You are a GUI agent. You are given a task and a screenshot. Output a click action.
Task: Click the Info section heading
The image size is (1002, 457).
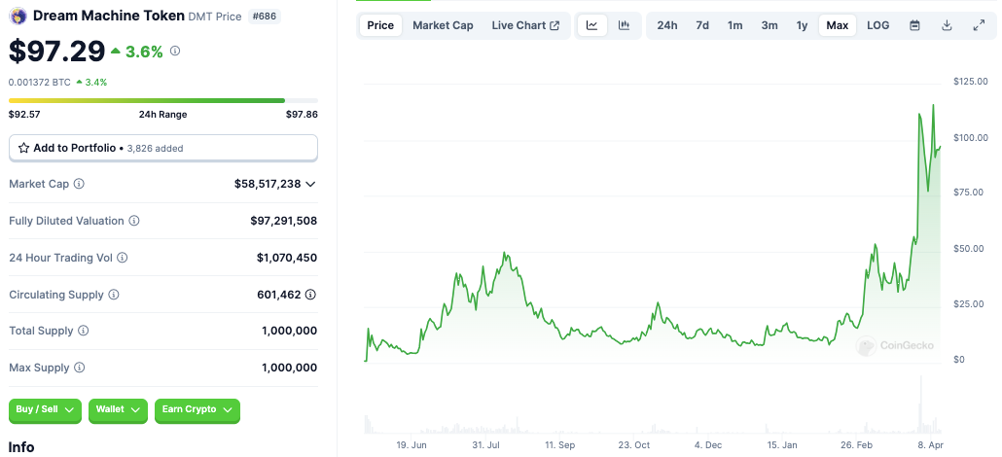[x=21, y=446]
